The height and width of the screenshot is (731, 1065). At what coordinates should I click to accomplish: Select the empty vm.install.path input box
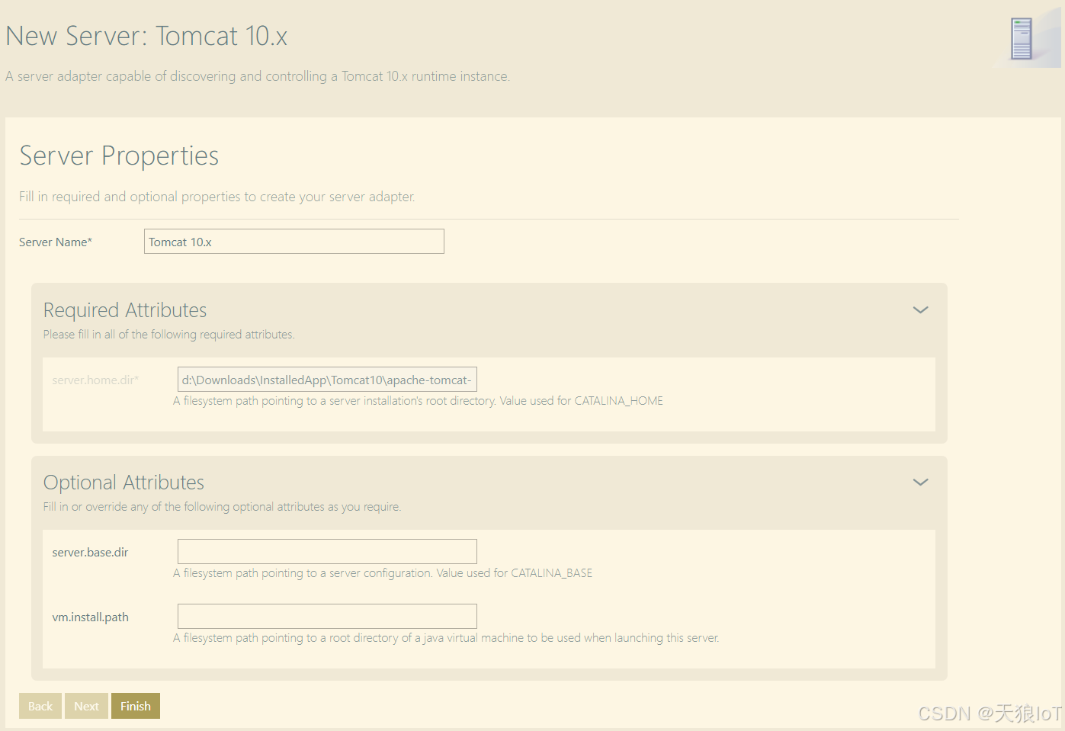(327, 617)
